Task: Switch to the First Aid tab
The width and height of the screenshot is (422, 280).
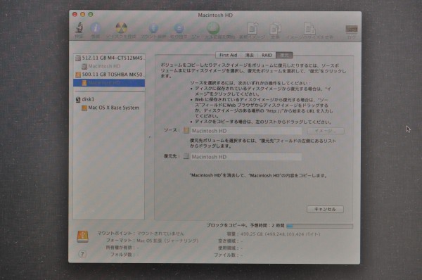Action: point(228,55)
